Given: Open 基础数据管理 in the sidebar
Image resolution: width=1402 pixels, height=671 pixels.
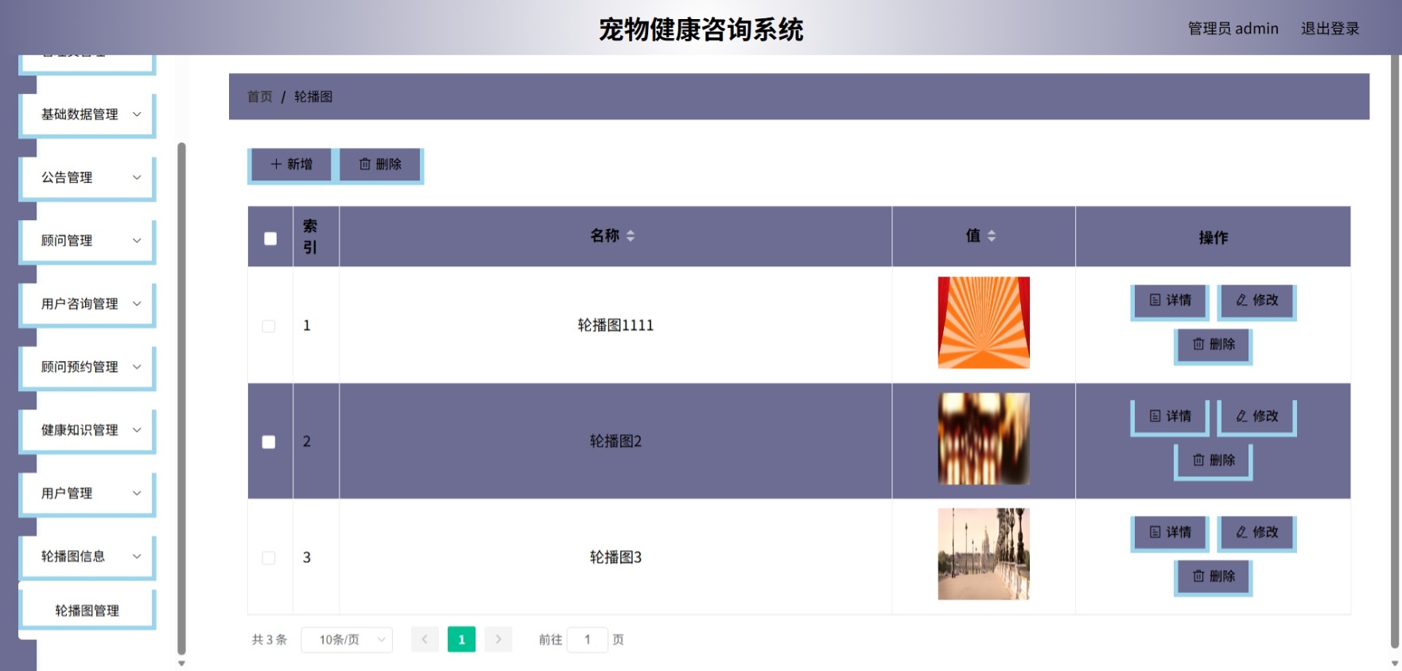Looking at the screenshot, I should [87, 114].
